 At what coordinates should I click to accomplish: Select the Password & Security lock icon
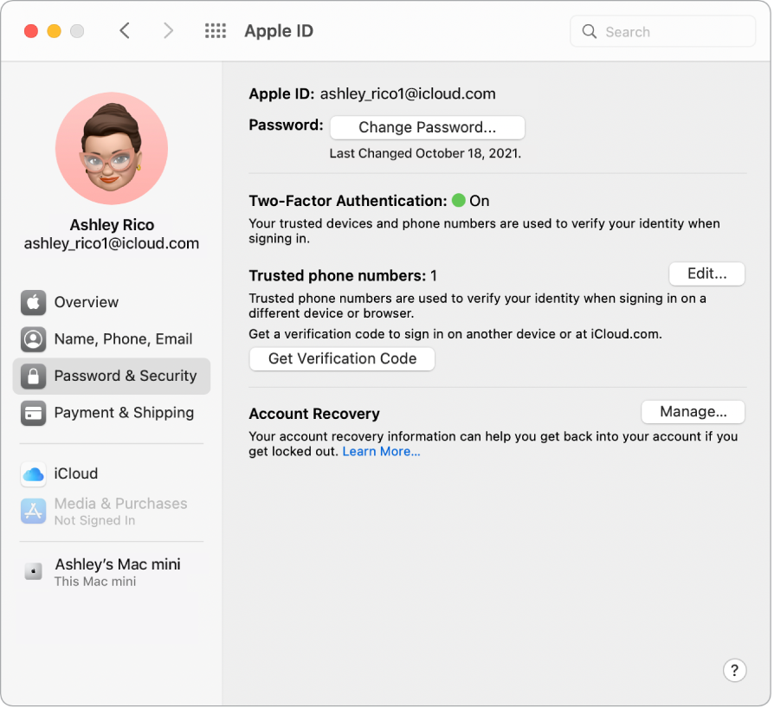click(33, 376)
